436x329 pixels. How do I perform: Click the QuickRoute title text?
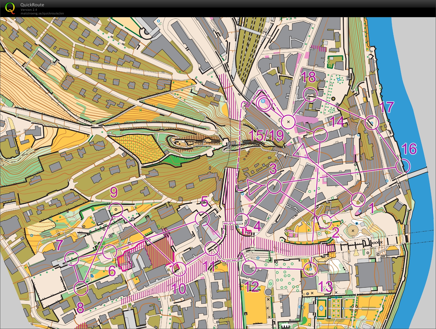pos(32,5)
